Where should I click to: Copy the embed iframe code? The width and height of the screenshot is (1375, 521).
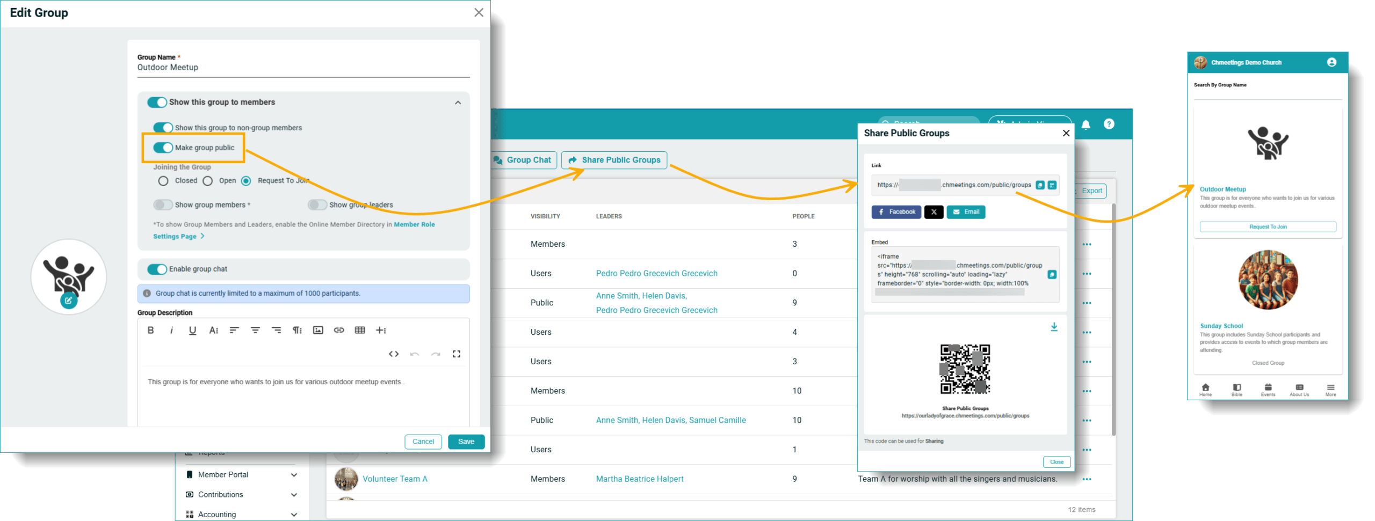tap(1052, 275)
